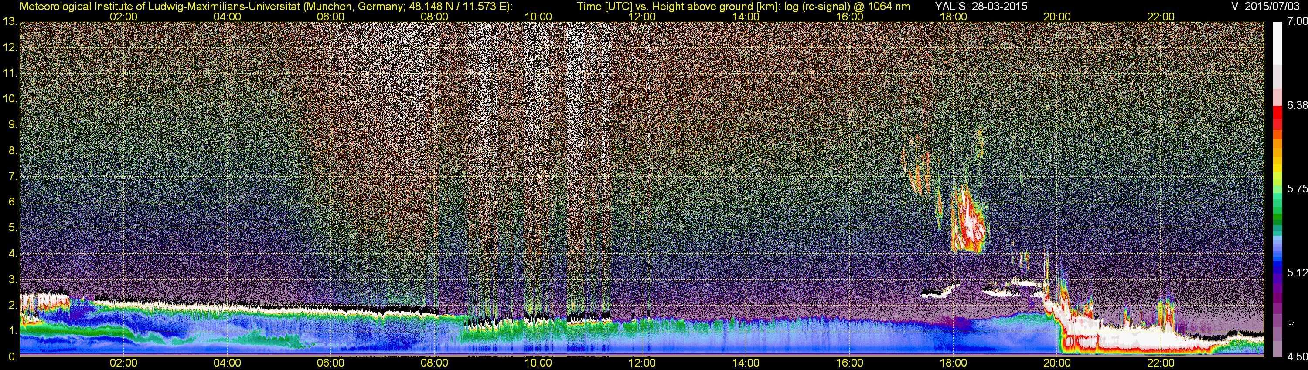Click the 13 km height axis label
The height and width of the screenshot is (370, 1308).
click(x=9, y=22)
